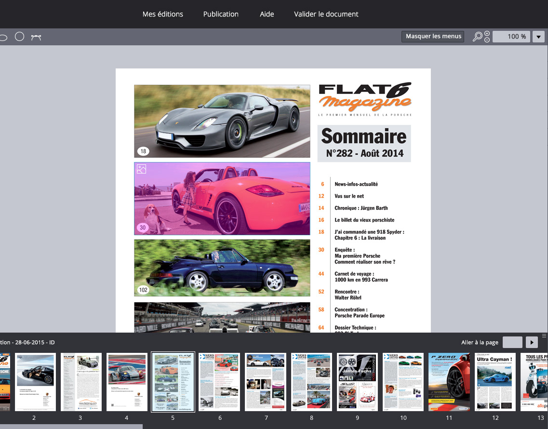The width and height of the screenshot is (548, 429).
Task: Click the go-to-page arrow button
Action: pos(532,342)
